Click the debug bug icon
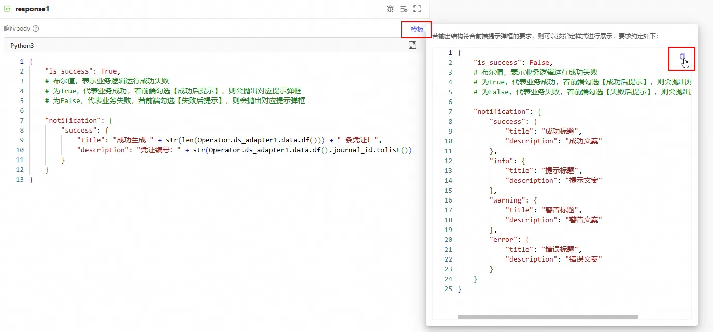Viewport: 713px width, 332px height. pos(390,9)
